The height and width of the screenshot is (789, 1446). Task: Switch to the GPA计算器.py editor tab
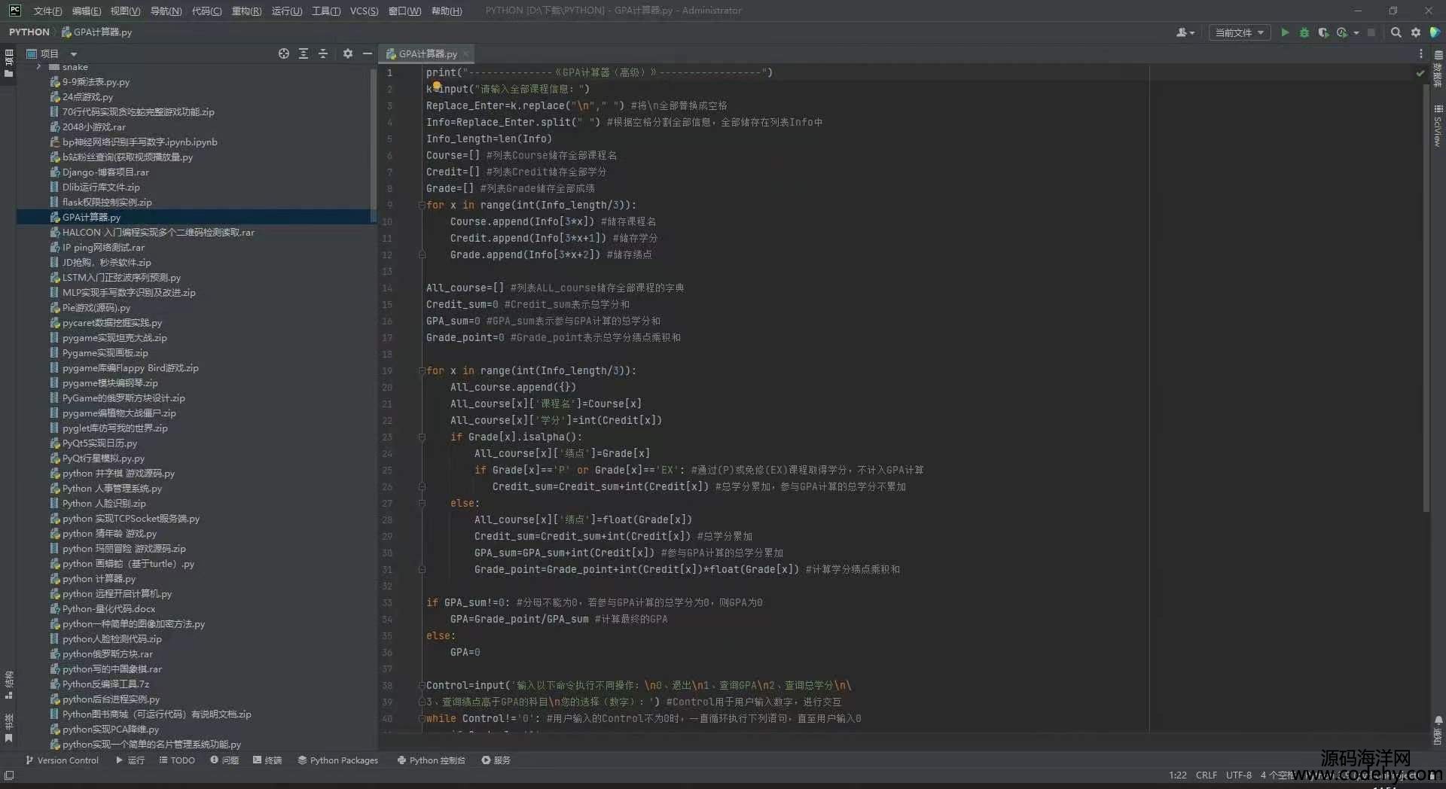pyautogui.click(x=427, y=53)
